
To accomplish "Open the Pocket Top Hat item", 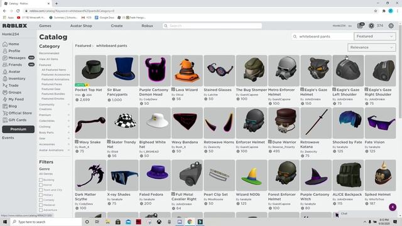I will [90, 71].
